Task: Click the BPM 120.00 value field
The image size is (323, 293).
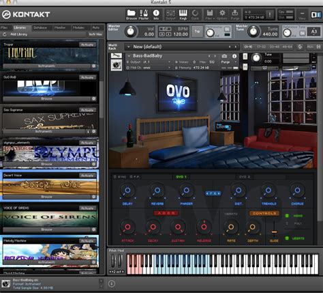Action: (181, 34)
